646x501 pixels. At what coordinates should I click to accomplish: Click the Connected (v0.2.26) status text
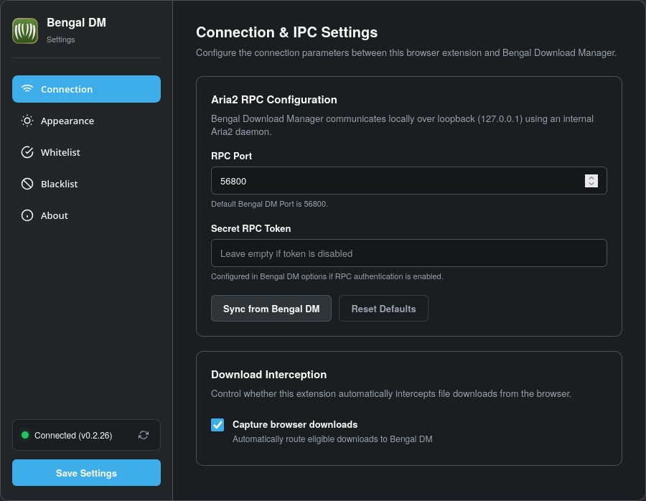73,436
